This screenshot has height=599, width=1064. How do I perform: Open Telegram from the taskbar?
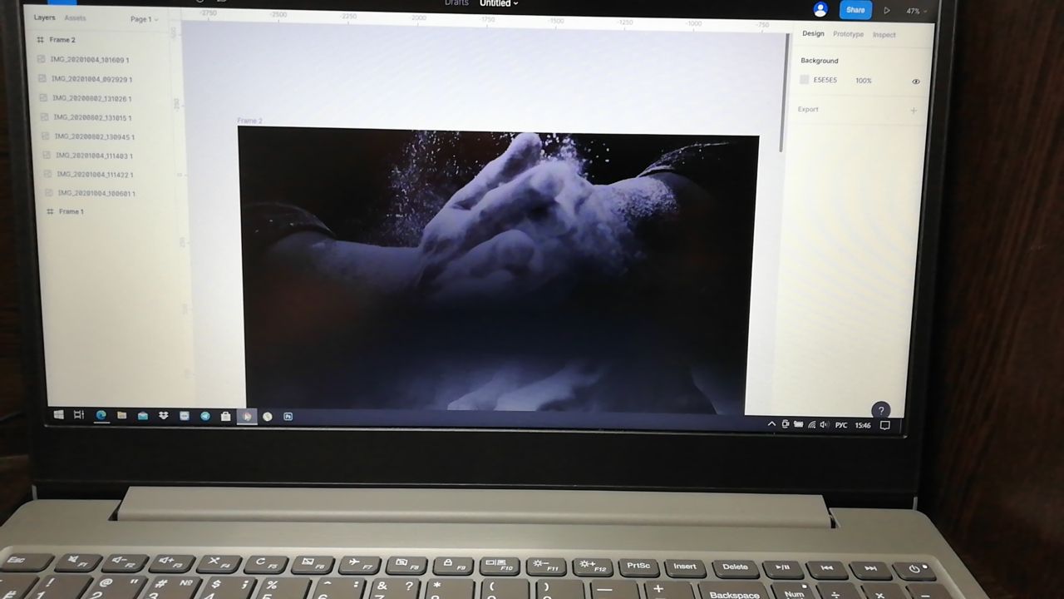coord(204,416)
